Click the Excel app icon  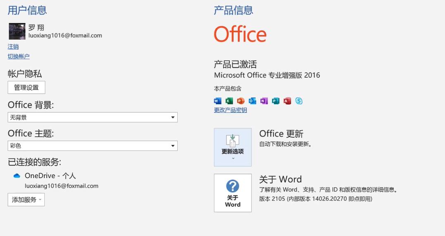(x=229, y=101)
